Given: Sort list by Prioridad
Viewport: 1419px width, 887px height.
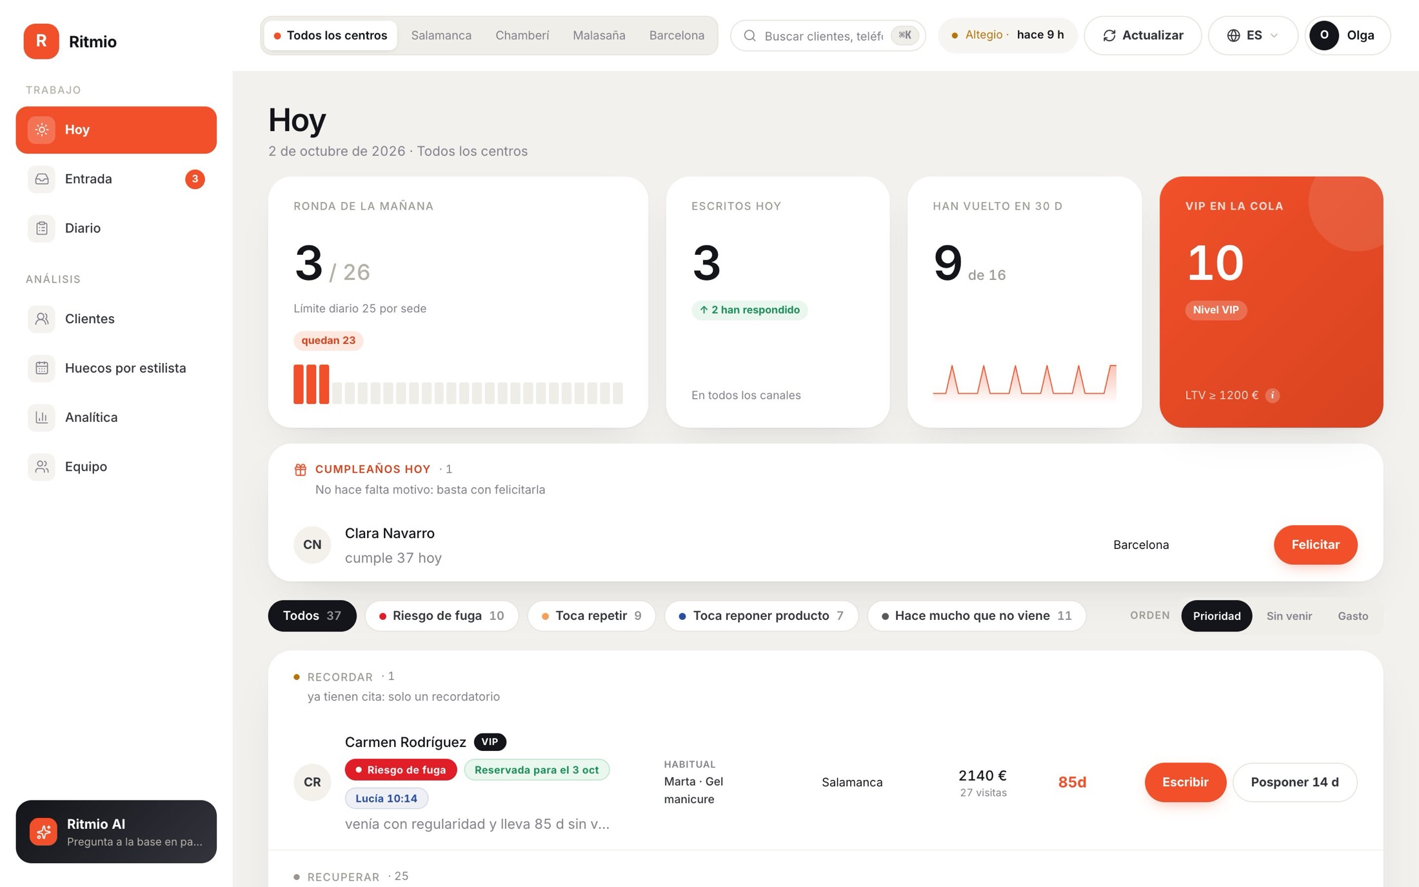Looking at the screenshot, I should [1216, 615].
